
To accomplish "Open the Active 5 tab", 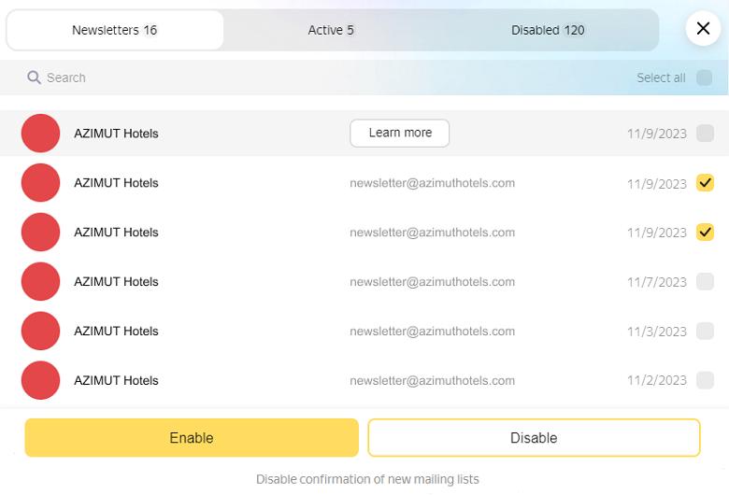I will [331, 30].
